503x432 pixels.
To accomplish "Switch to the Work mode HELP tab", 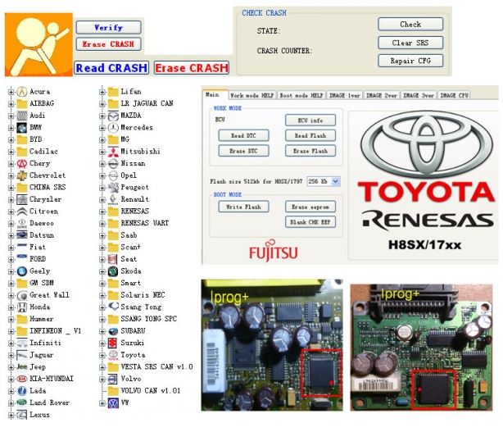I will [253, 96].
